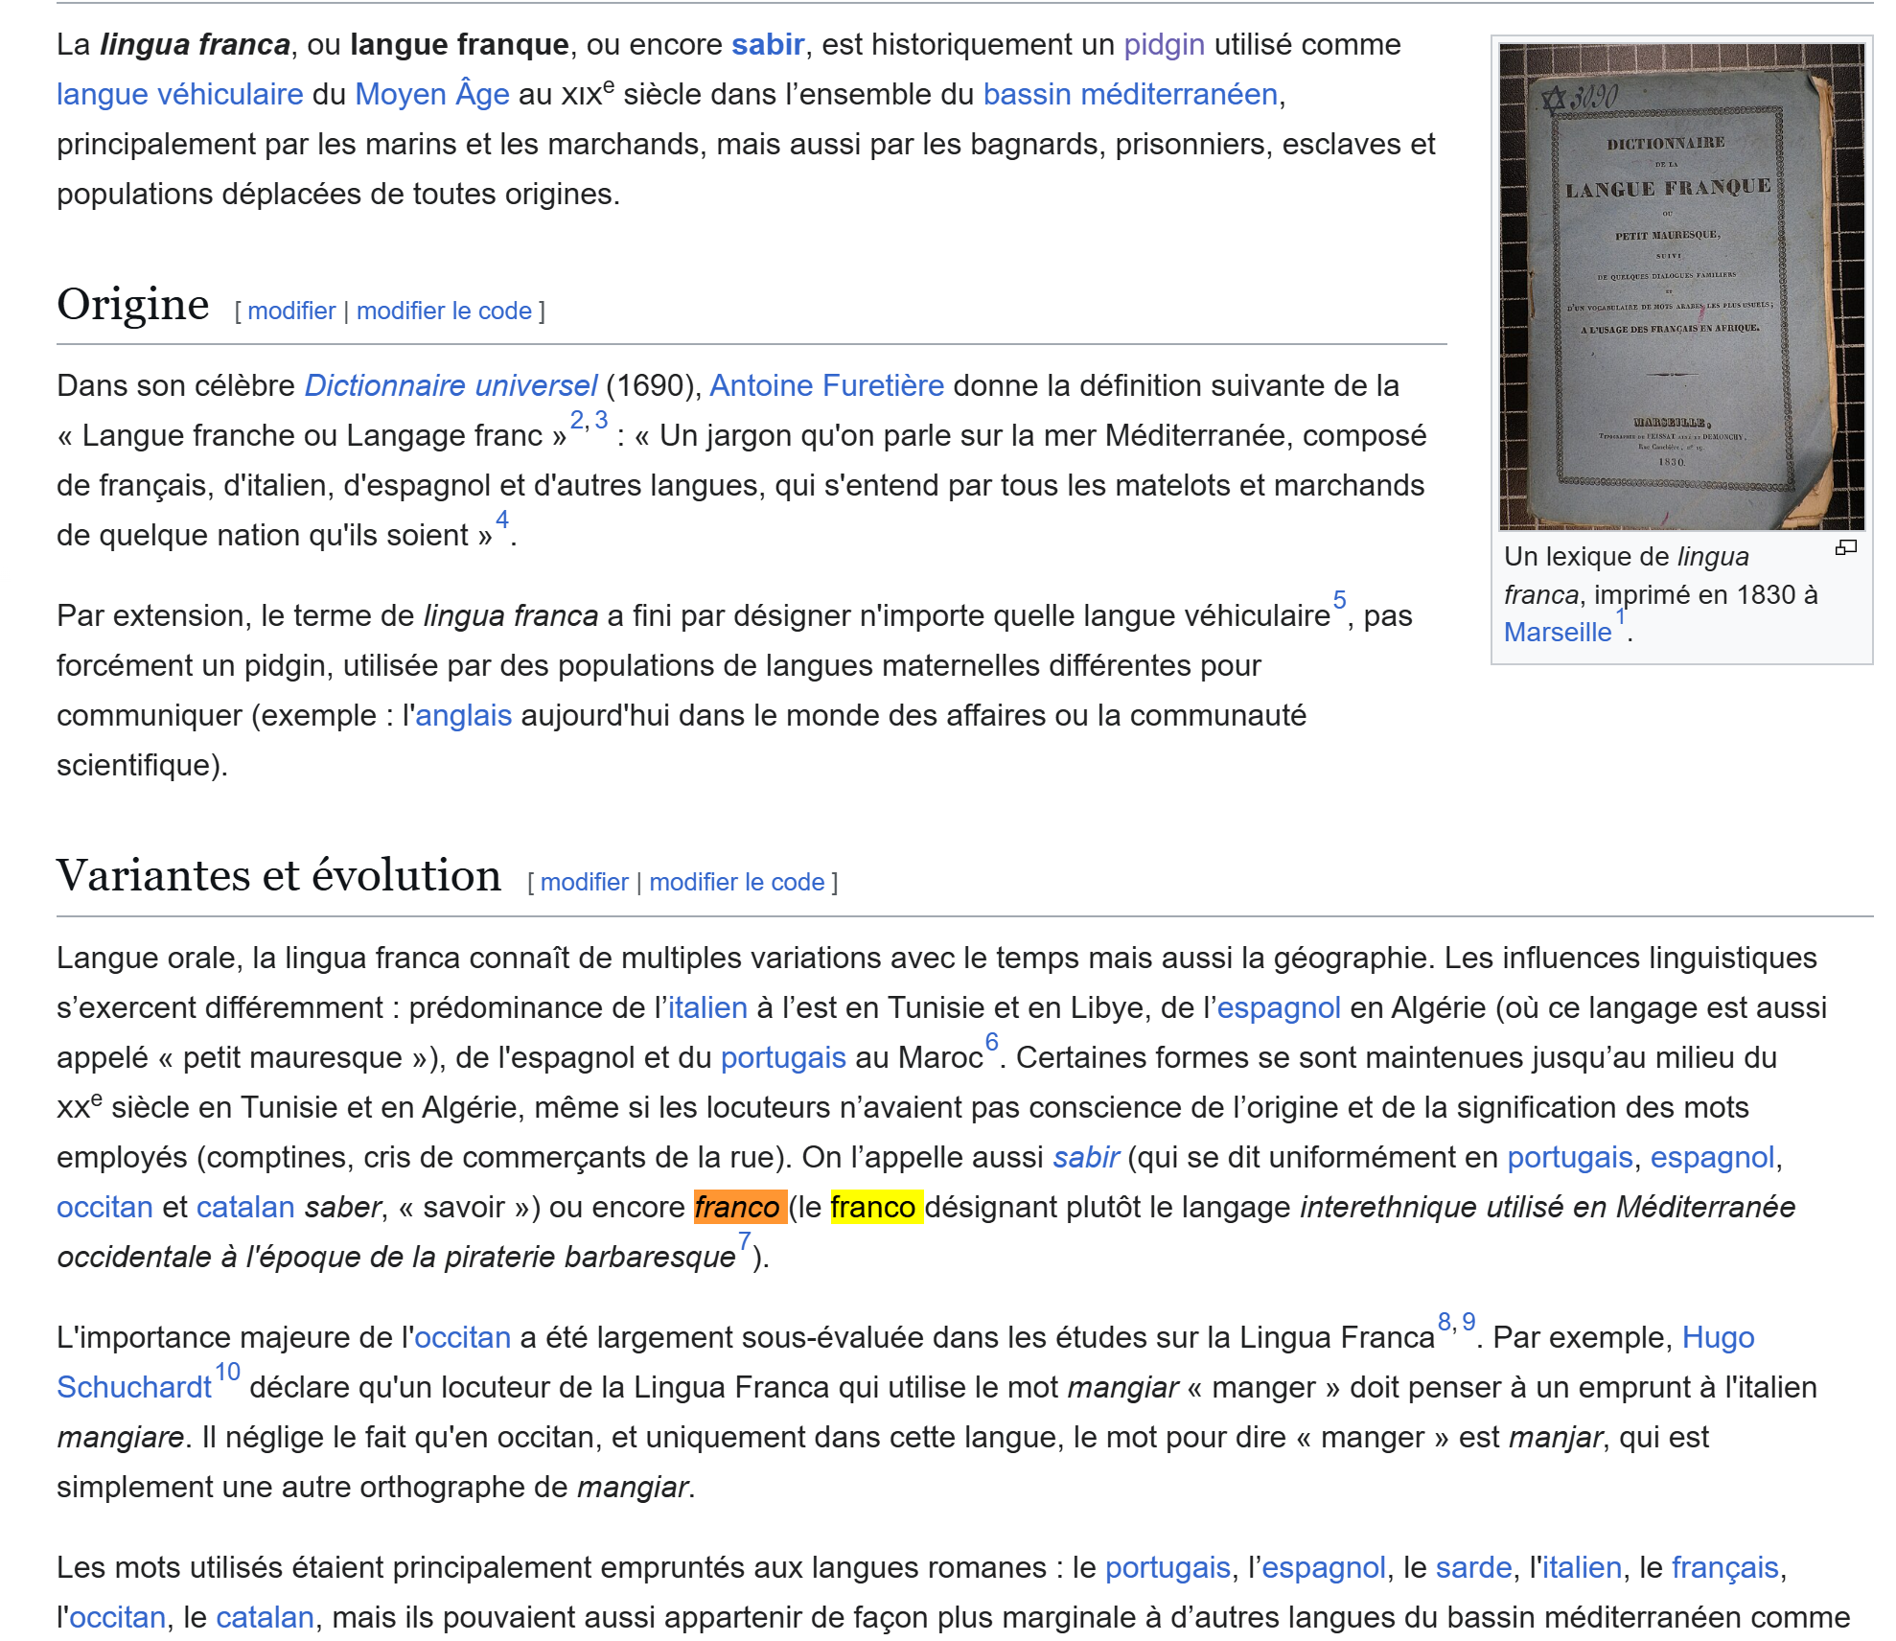The width and height of the screenshot is (1896, 1641).
Task: Jump to footnote 6 after 'Maroc'
Action: (992, 1042)
